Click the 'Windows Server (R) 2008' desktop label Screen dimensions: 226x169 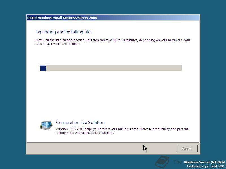click(204, 162)
